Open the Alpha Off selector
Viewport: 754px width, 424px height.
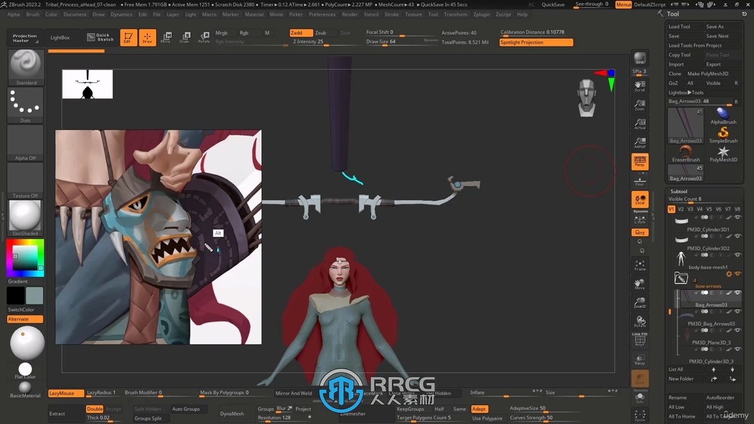(x=26, y=143)
